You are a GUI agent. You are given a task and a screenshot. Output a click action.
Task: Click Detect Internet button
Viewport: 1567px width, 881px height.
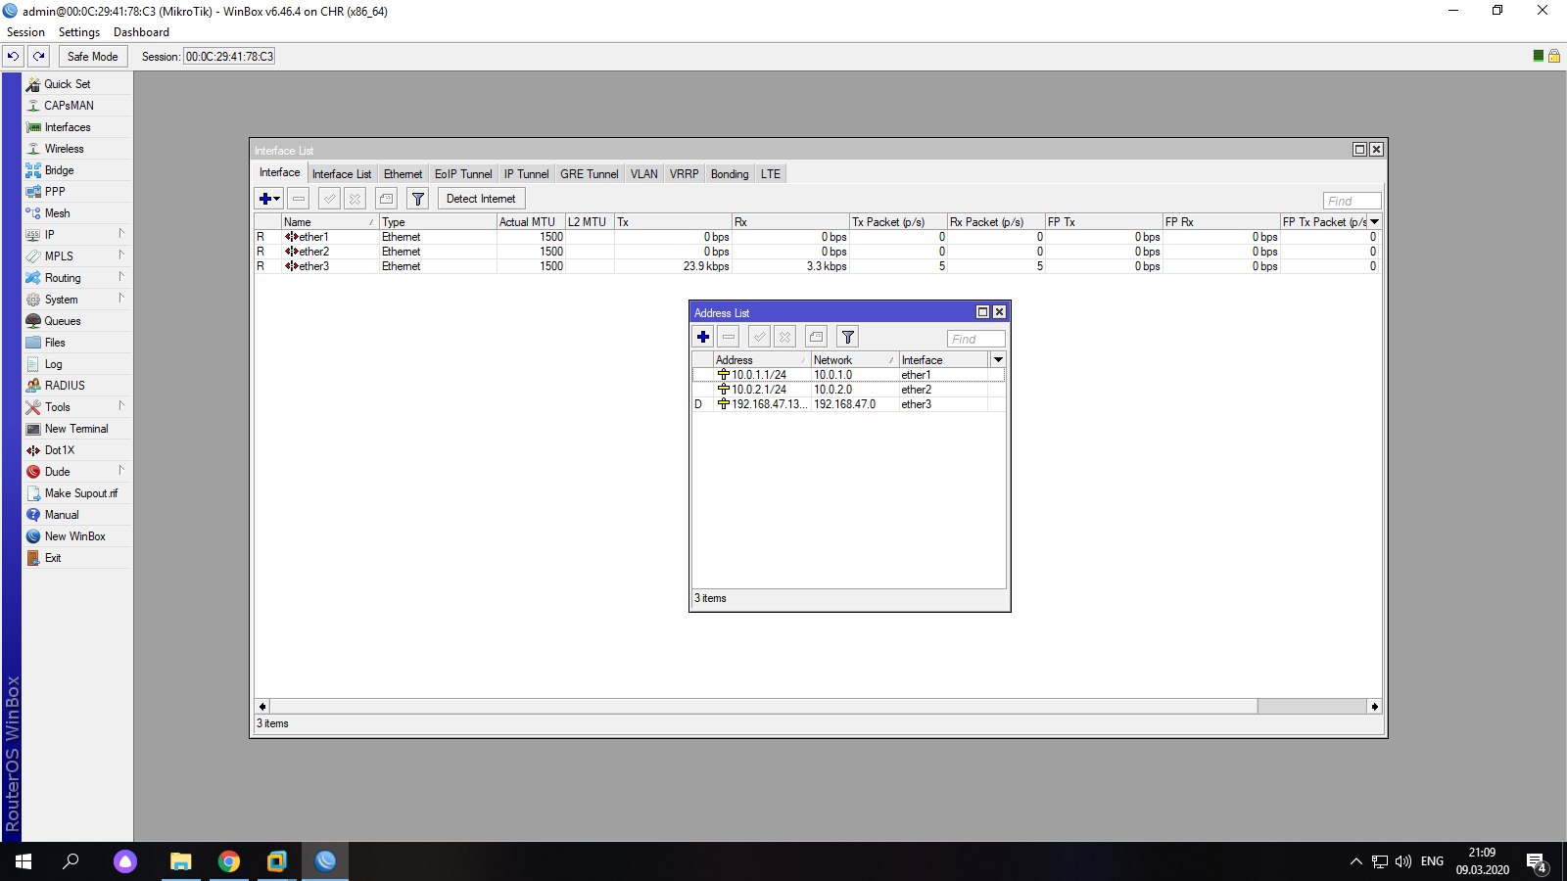pyautogui.click(x=481, y=199)
